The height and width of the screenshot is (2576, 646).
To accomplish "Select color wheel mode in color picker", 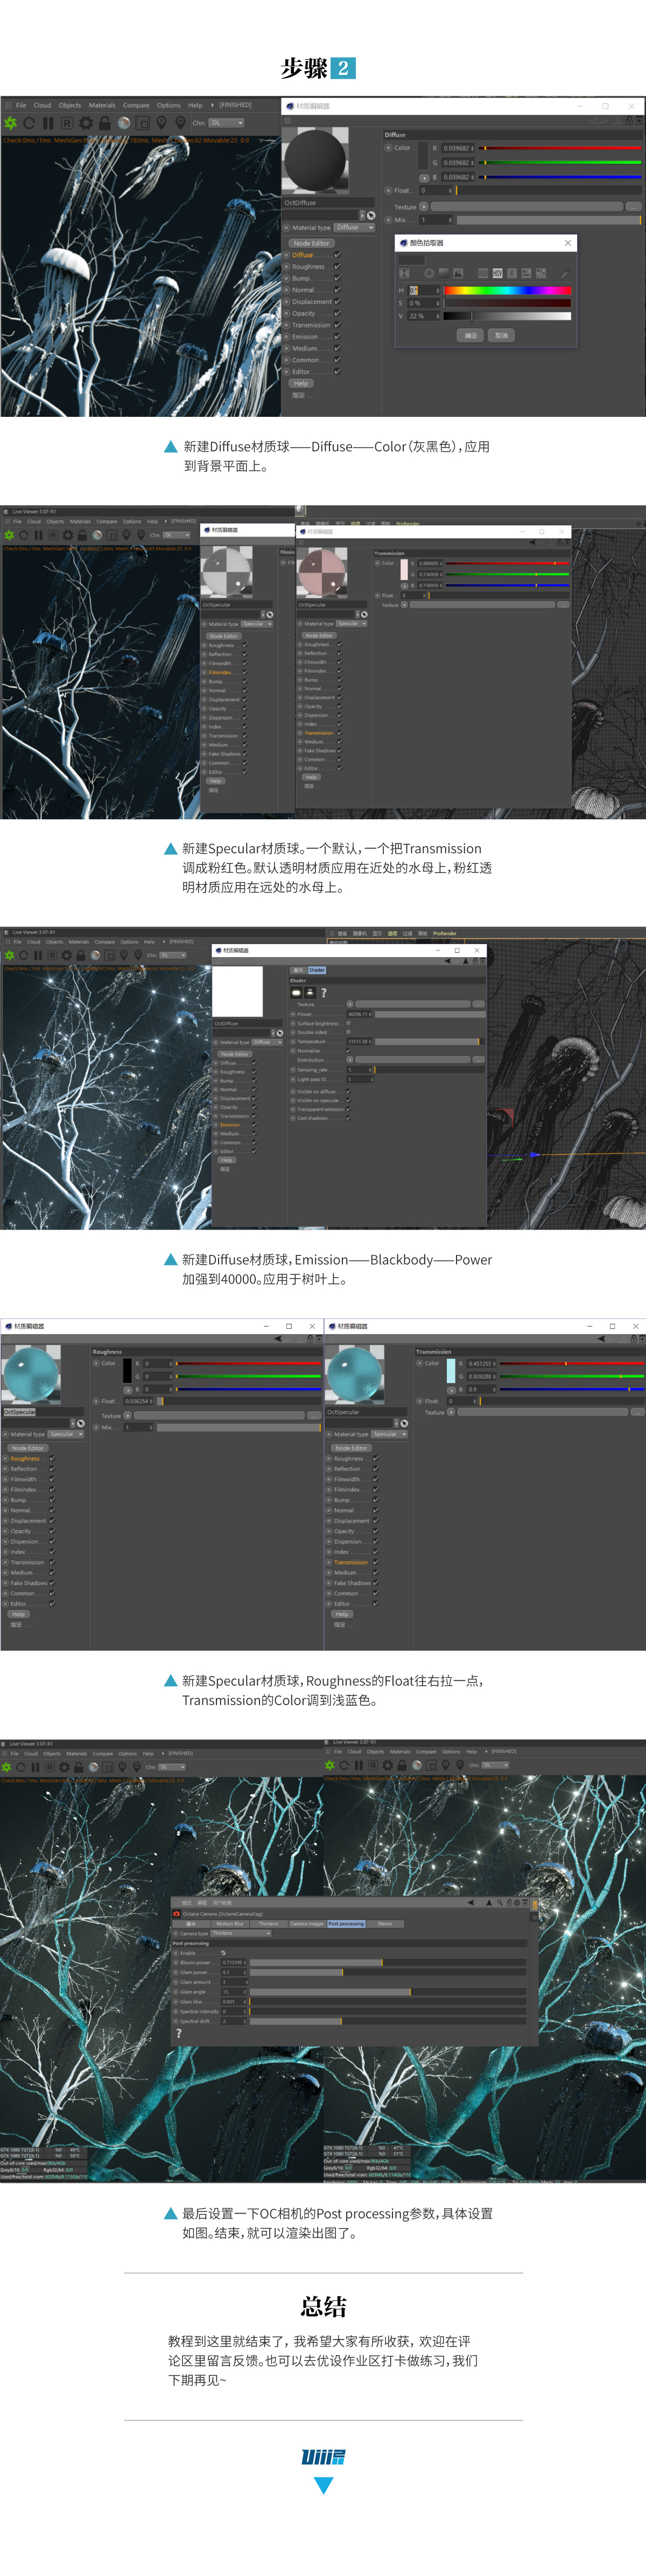I will click(429, 273).
